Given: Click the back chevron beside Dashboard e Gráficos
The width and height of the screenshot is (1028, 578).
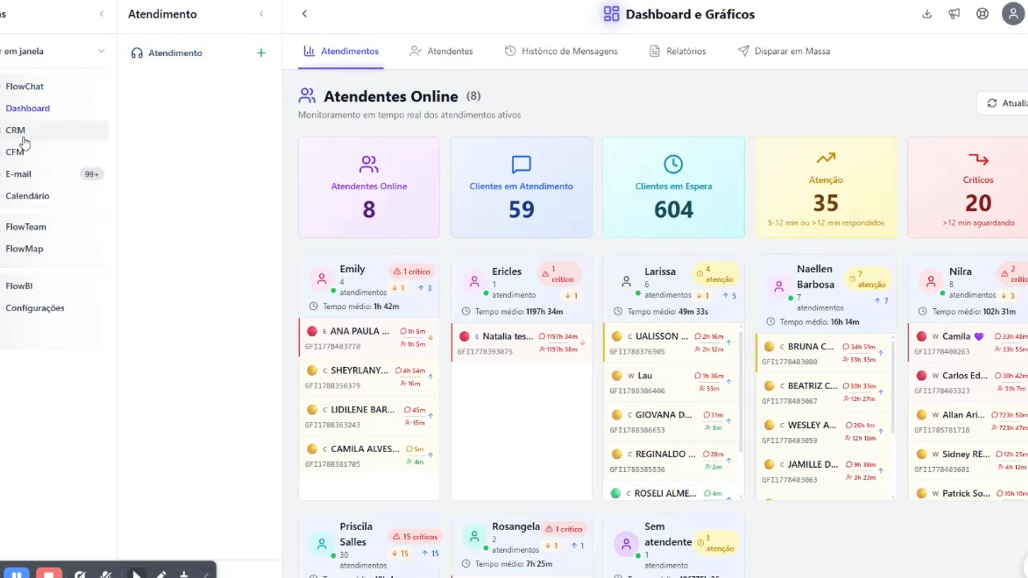Looking at the screenshot, I should (304, 14).
